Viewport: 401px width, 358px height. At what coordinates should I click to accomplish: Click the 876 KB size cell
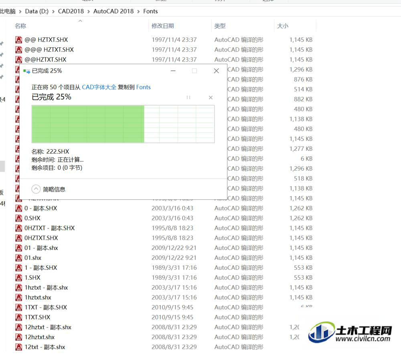pos(303,79)
